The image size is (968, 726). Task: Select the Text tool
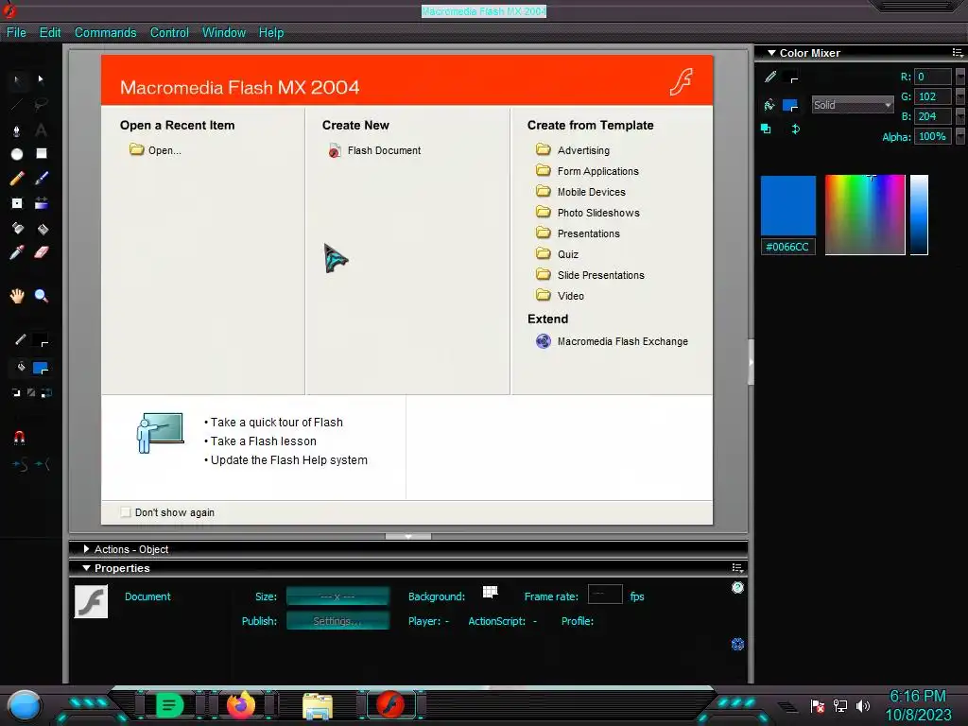click(41, 130)
